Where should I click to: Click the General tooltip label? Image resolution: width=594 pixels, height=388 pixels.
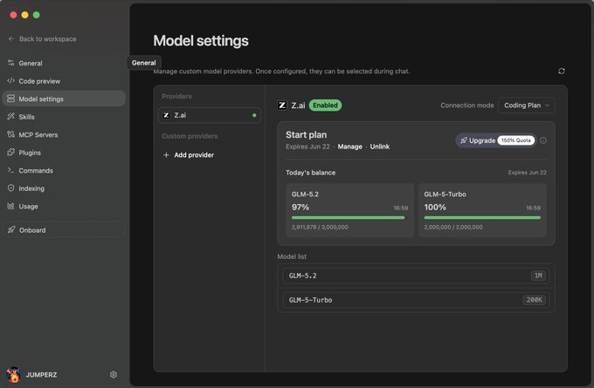[144, 63]
